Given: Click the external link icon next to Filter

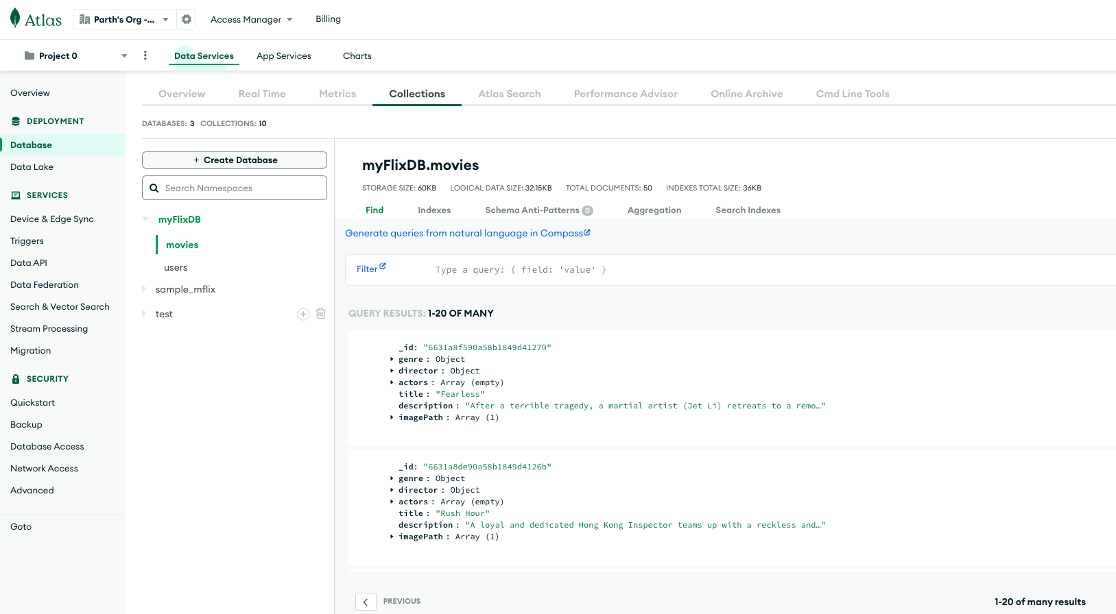Looking at the screenshot, I should click(x=383, y=267).
